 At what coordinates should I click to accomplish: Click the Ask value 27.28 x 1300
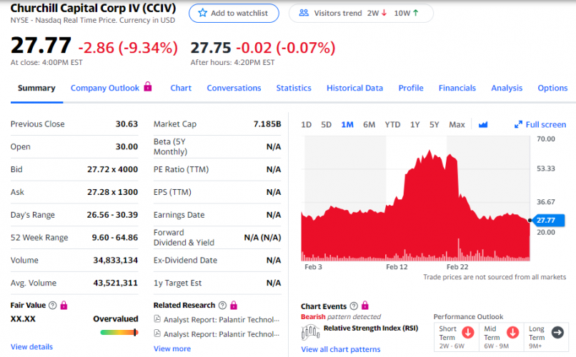tap(112, 192)
